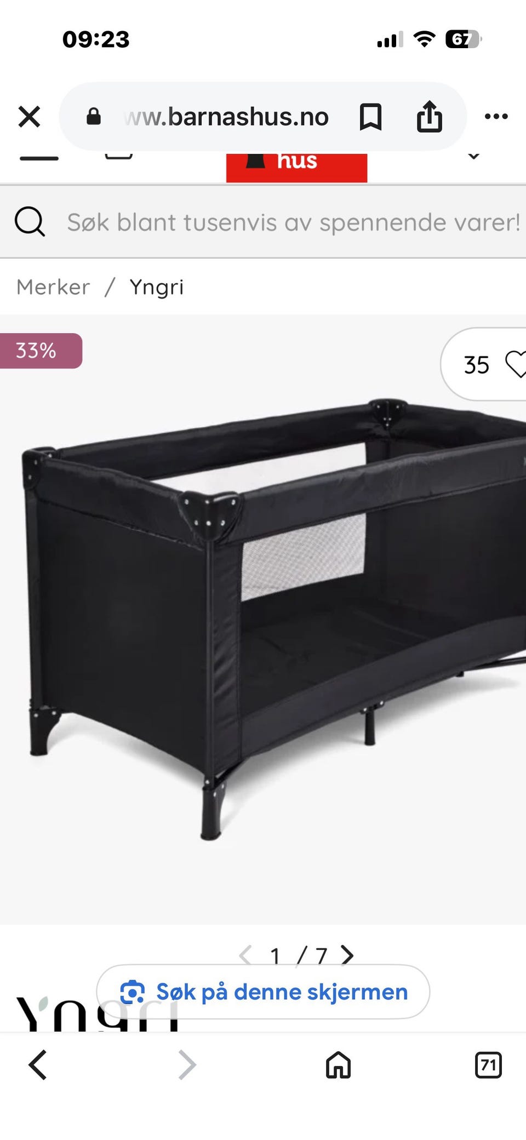526x1140 pixels.
Task: Tap the lock icon in address bar
Action: point(94,116)
